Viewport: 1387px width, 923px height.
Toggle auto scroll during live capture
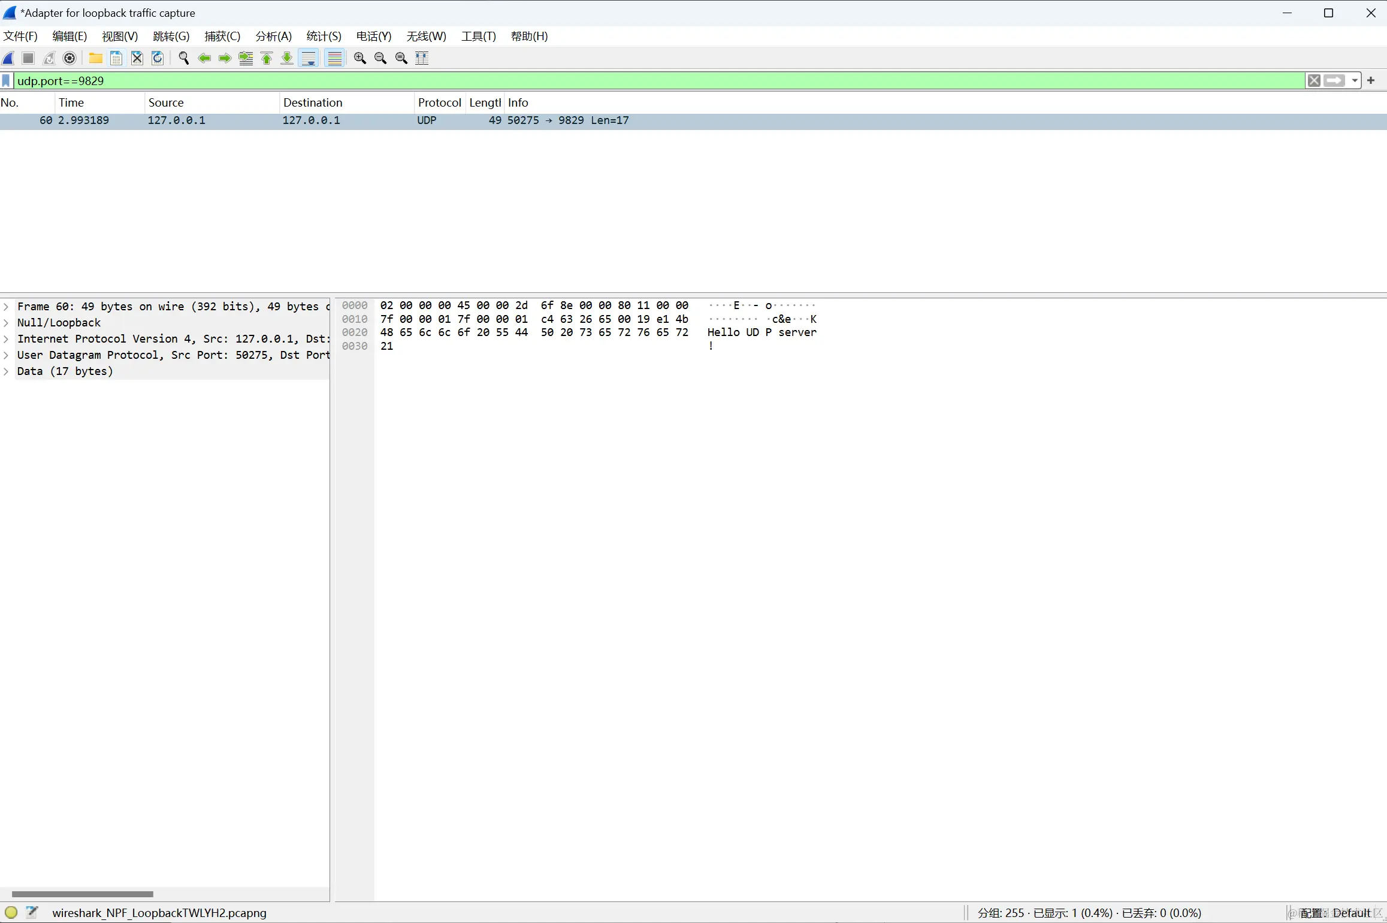coord(309,58)
